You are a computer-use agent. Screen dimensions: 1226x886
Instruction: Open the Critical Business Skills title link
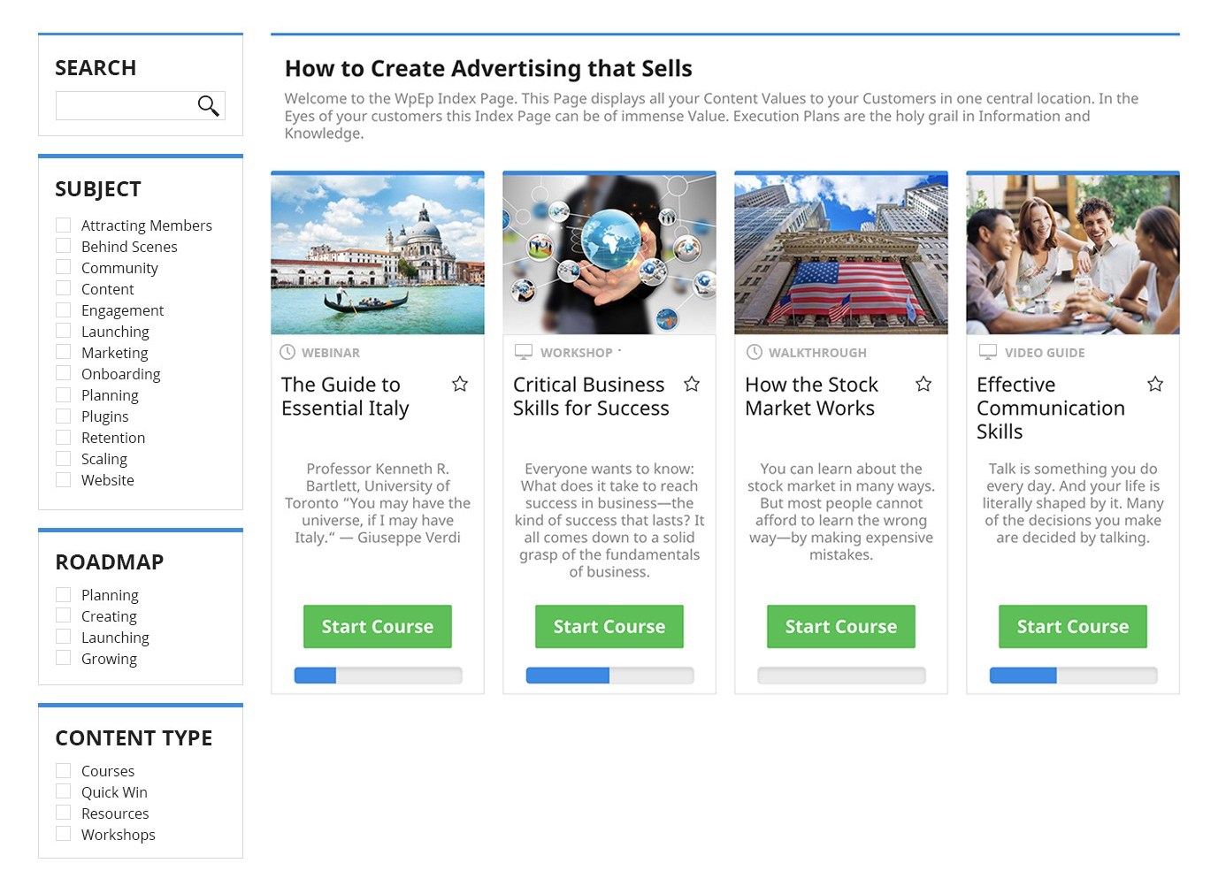coord(591,396)
